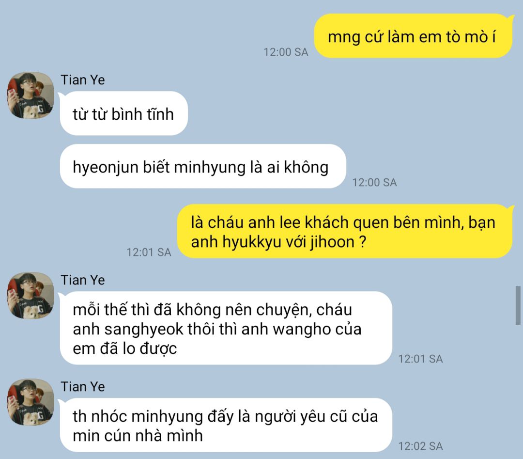Click the 12:01 SA timestamp beside yellow bubble

[149, 253]
